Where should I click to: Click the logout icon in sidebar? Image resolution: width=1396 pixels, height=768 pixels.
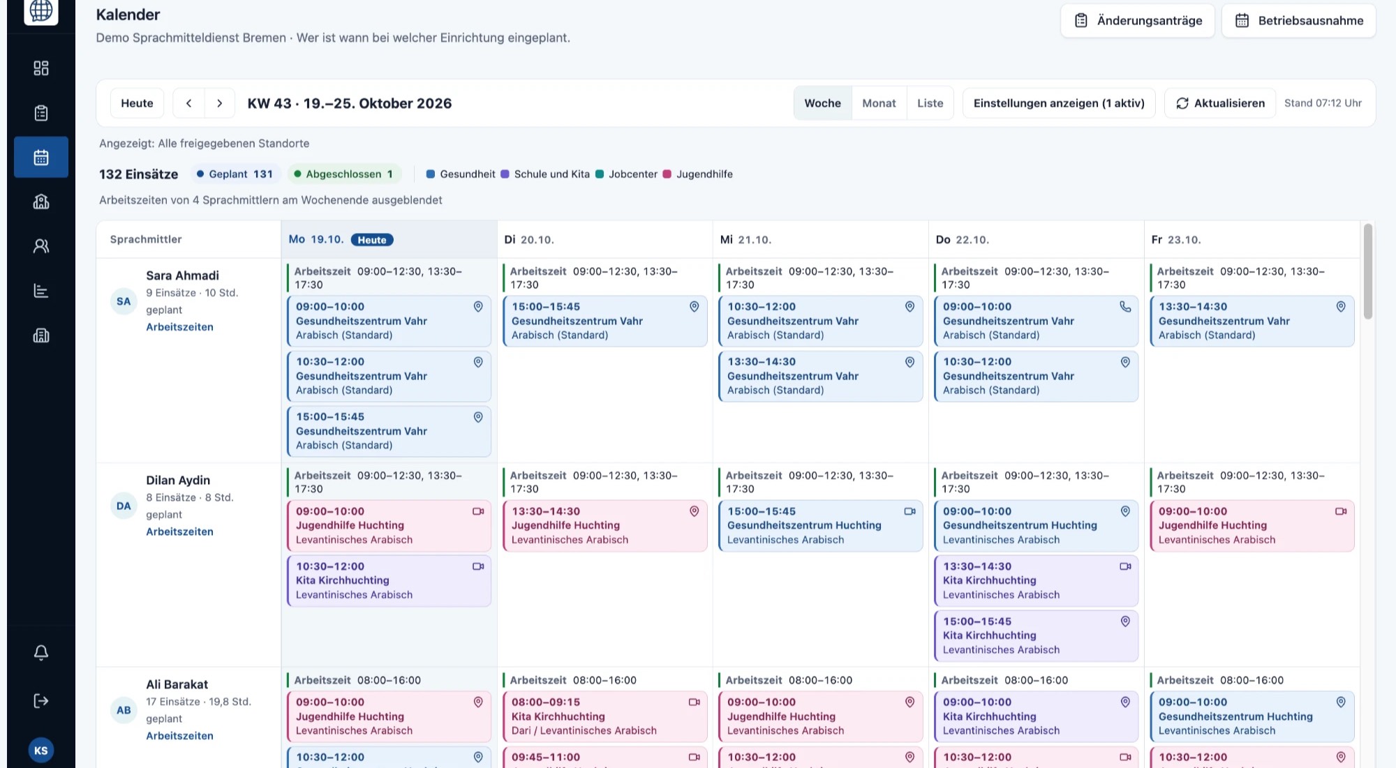point(41,701)
